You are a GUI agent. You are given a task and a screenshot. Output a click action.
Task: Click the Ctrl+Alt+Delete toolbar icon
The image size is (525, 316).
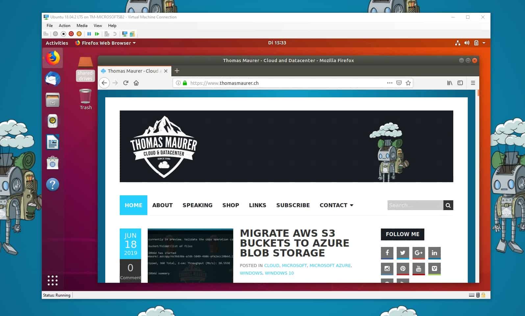(46, 34)
